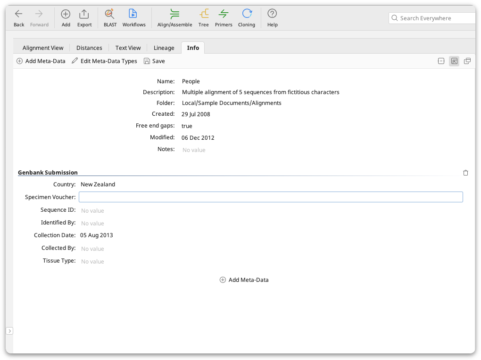Screen dimensions: 481x360
Task: Open the Text View tab
Action: 128,48
